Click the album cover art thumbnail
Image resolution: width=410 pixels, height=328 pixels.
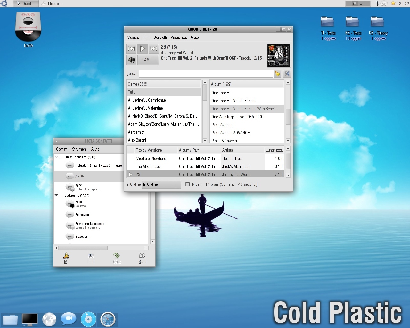click(279, 55)
